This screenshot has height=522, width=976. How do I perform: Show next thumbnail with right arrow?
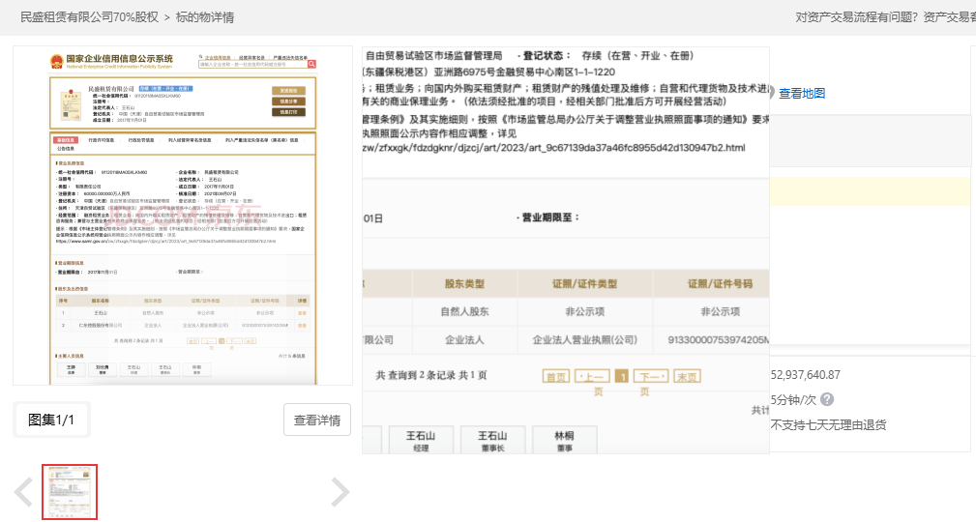(x=340, y=492)
